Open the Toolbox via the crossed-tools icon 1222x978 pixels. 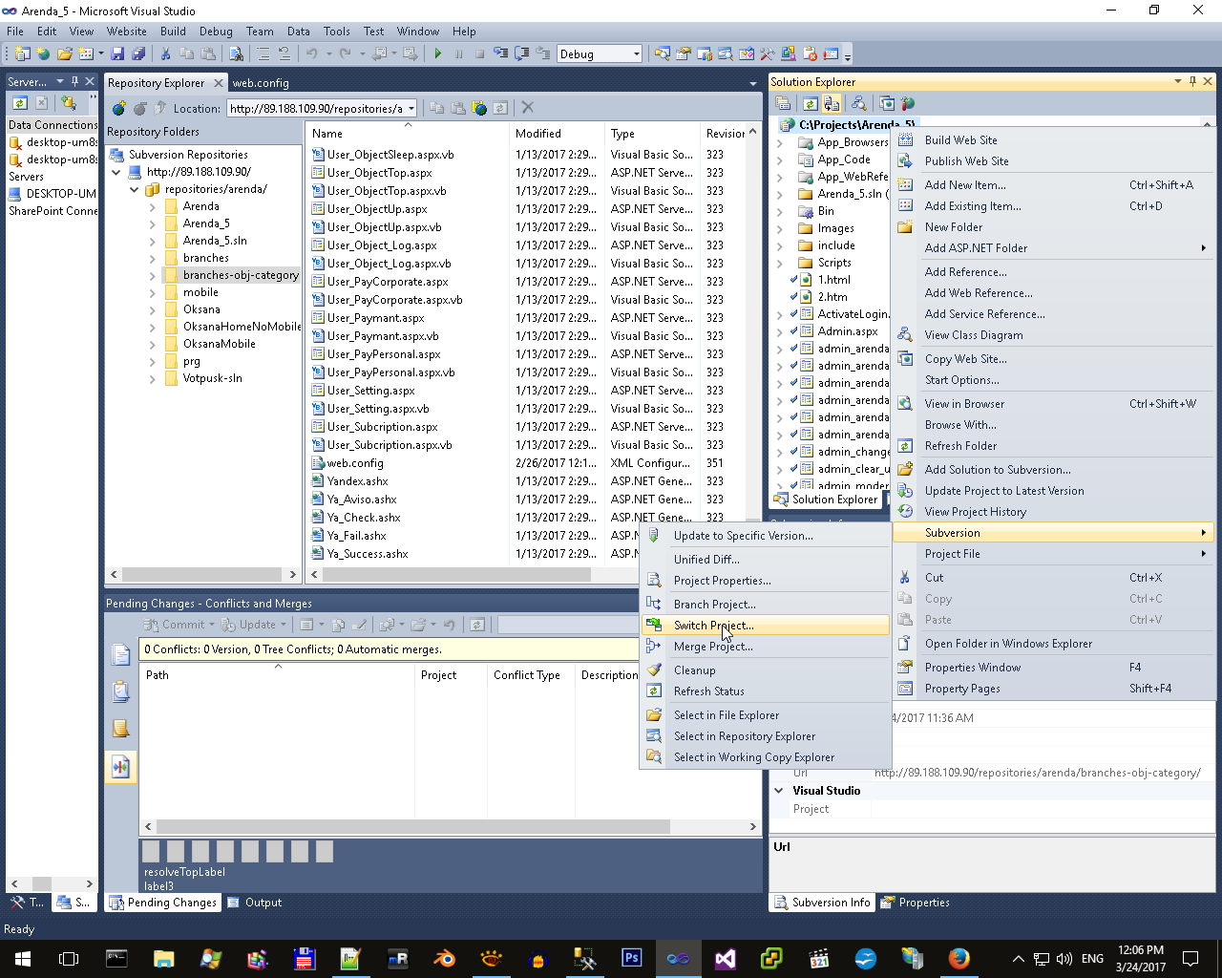point(767,53)
